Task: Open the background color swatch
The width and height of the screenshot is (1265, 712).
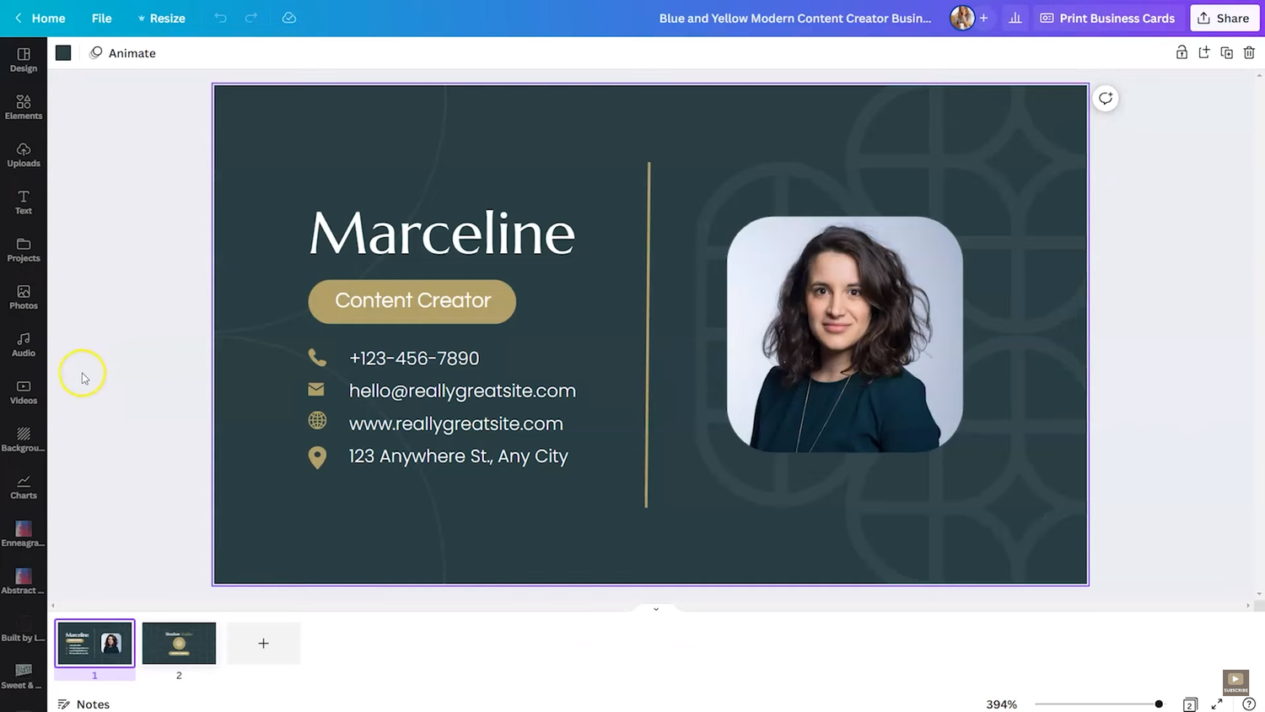Action: [x=63, y=52]
